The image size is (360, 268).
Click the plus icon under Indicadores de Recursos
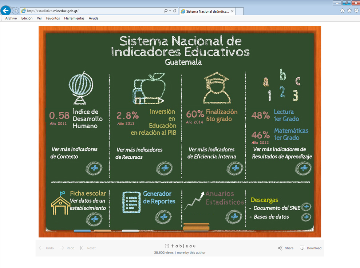pyautogui.click(x=164, y=168)
